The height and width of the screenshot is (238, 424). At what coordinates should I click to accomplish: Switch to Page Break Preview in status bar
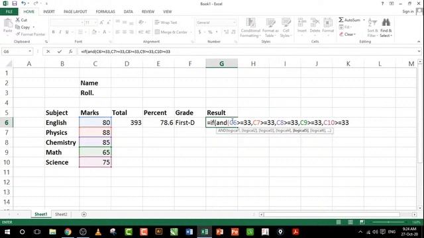click(362, 222)
